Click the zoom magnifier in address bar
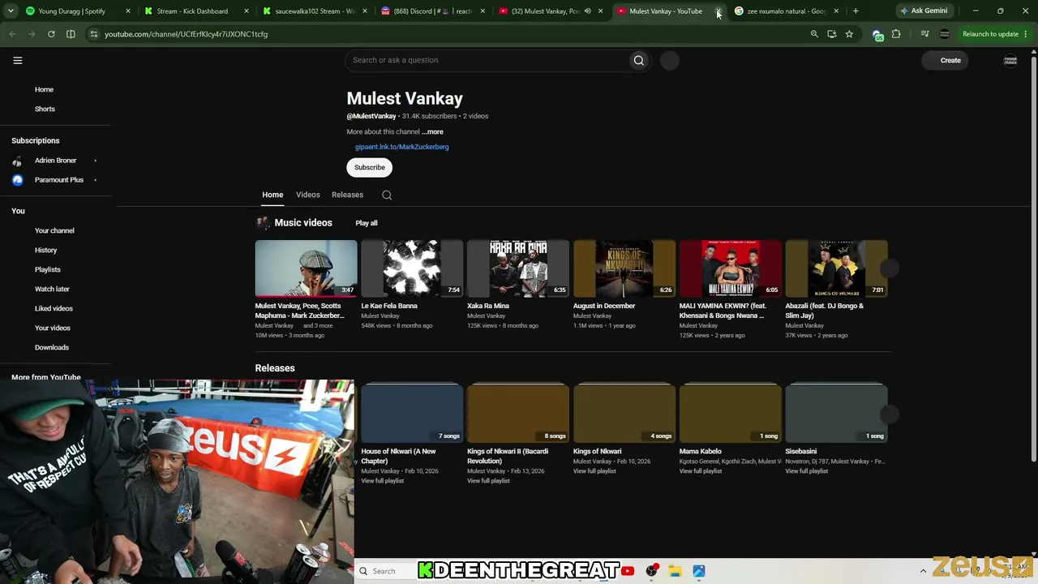Viewport: 1038px width, 584px height. click(814, 34)
